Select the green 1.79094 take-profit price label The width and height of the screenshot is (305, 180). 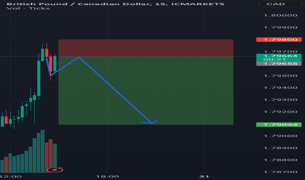279,125
